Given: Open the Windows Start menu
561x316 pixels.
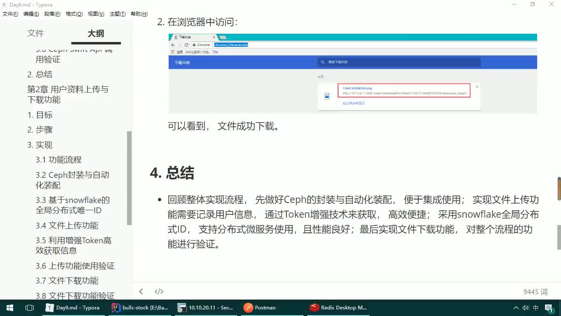Looking at the screenshot, I should (9, 307).
